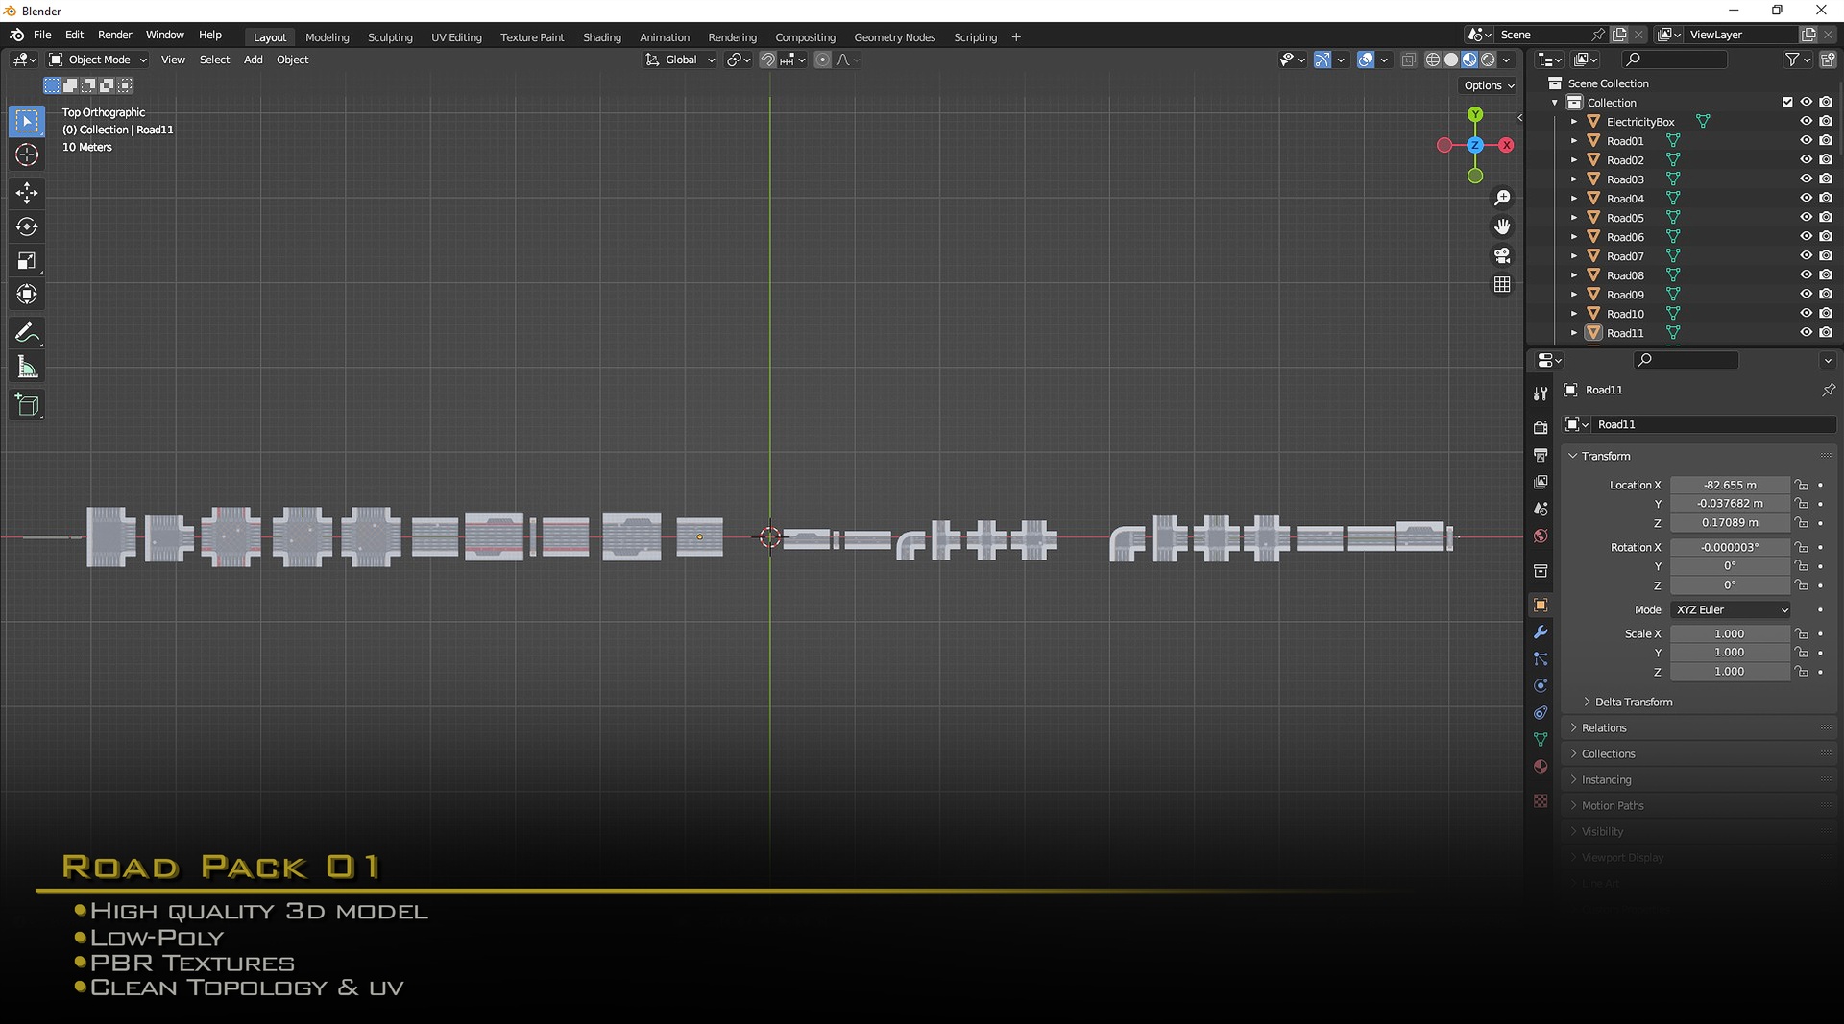Disable Road08 in renders camera icon
1844x1024 pixels.
(x=1826, y=274)
